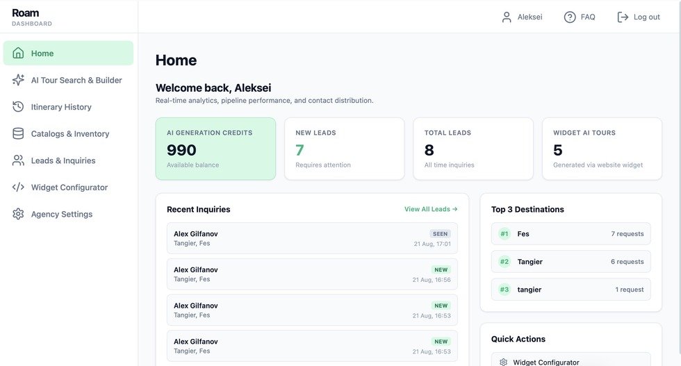Click the Catalogs & Inventory database icon
Image resolution: width=681 pixels, height=366 pixels.
18,134
